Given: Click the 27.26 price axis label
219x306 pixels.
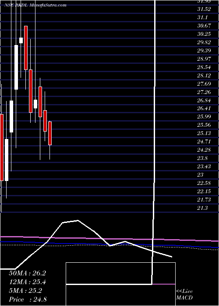Looking at the screenshot, I should (204, 92).
